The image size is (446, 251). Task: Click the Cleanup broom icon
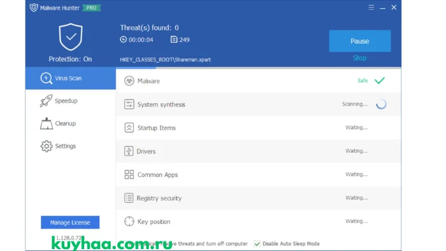47,124
